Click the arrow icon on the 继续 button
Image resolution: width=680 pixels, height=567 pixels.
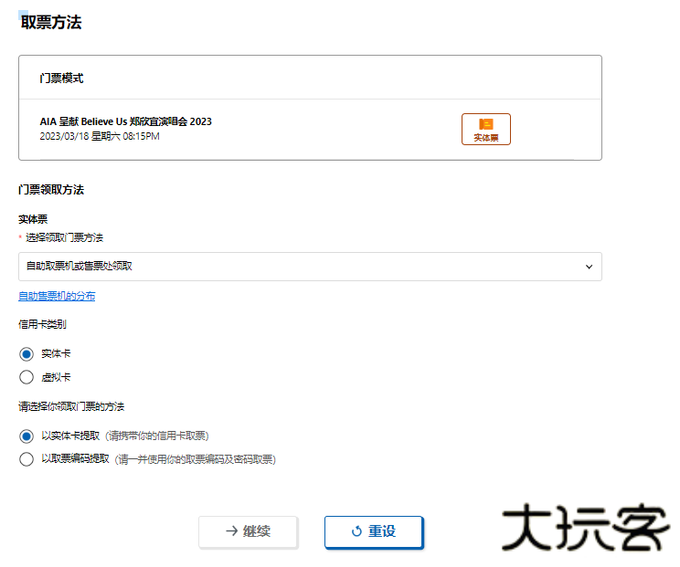pyautogui.click(x=232, y=531)
